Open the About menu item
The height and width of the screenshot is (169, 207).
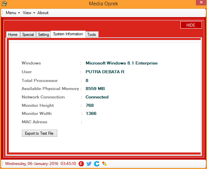[43, 13]
